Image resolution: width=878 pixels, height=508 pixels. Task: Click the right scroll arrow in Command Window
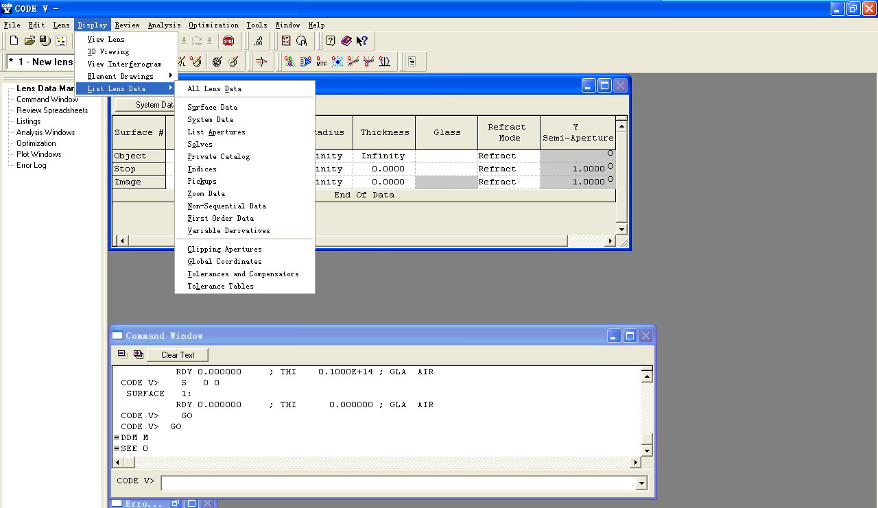coord(634,463)
